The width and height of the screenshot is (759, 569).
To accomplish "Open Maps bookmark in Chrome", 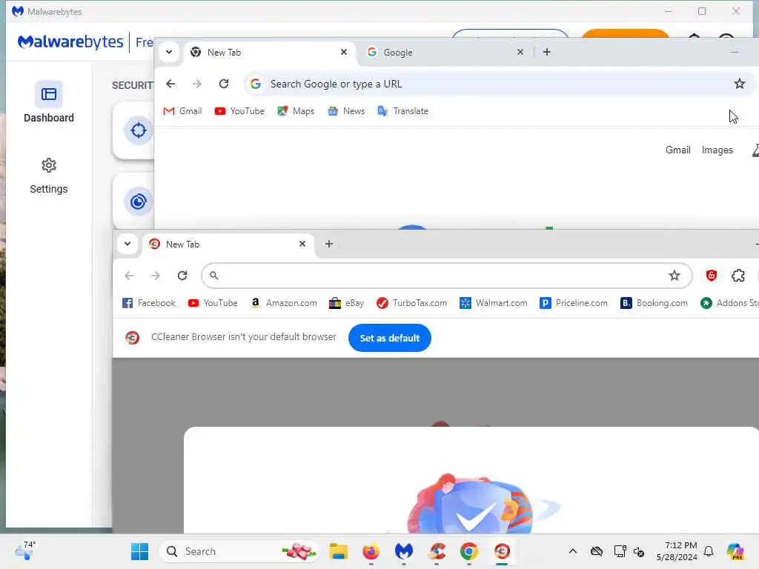I will [x=296, y=111].
